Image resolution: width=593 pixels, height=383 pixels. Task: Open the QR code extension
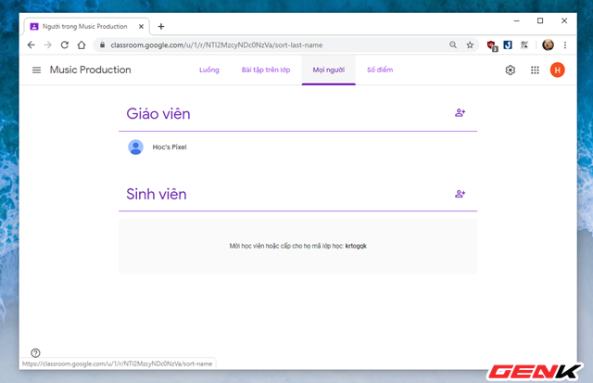point(524,45)
